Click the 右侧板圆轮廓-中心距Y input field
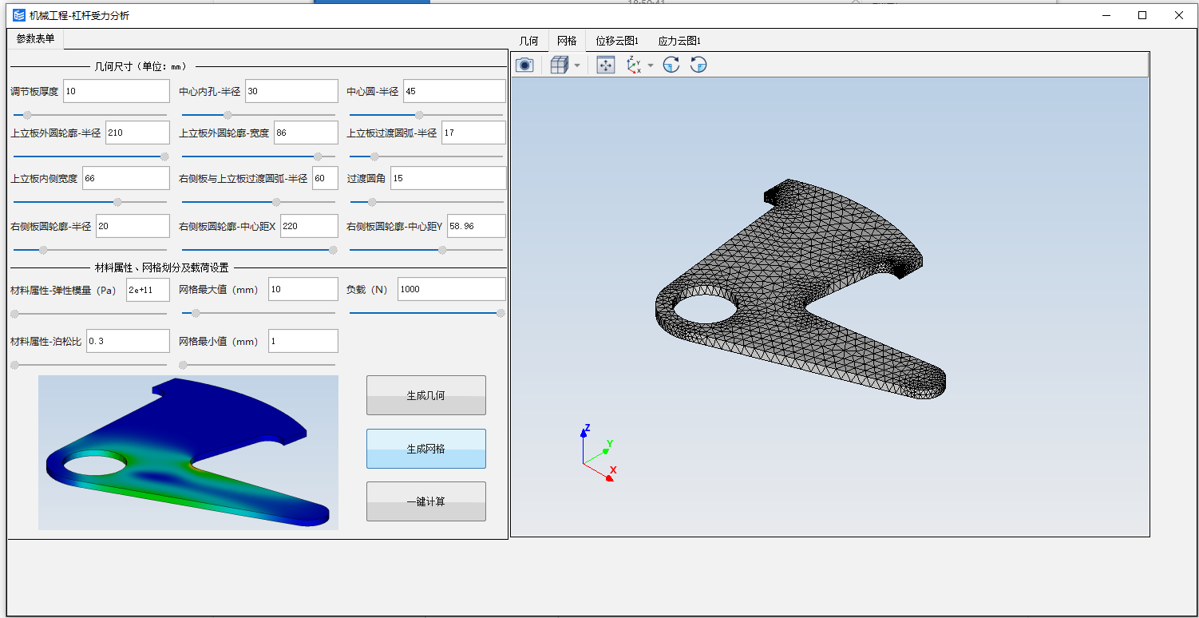 477,226
